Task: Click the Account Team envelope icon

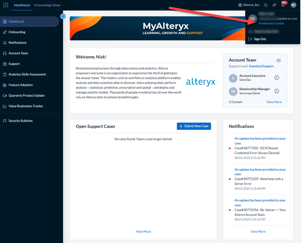Action: (x=279, y=60)
